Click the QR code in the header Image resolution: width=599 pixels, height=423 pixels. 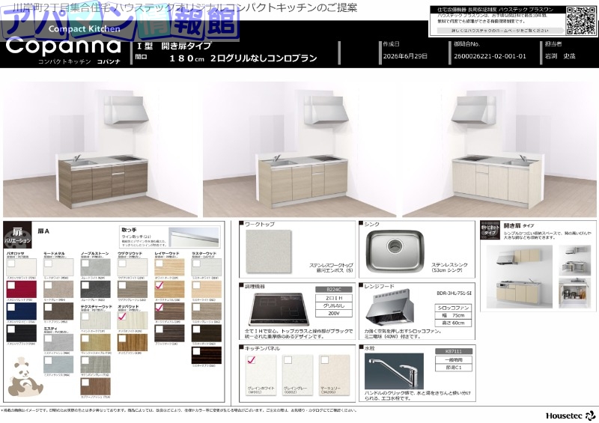pyautogui.click(x=580, y=21)
